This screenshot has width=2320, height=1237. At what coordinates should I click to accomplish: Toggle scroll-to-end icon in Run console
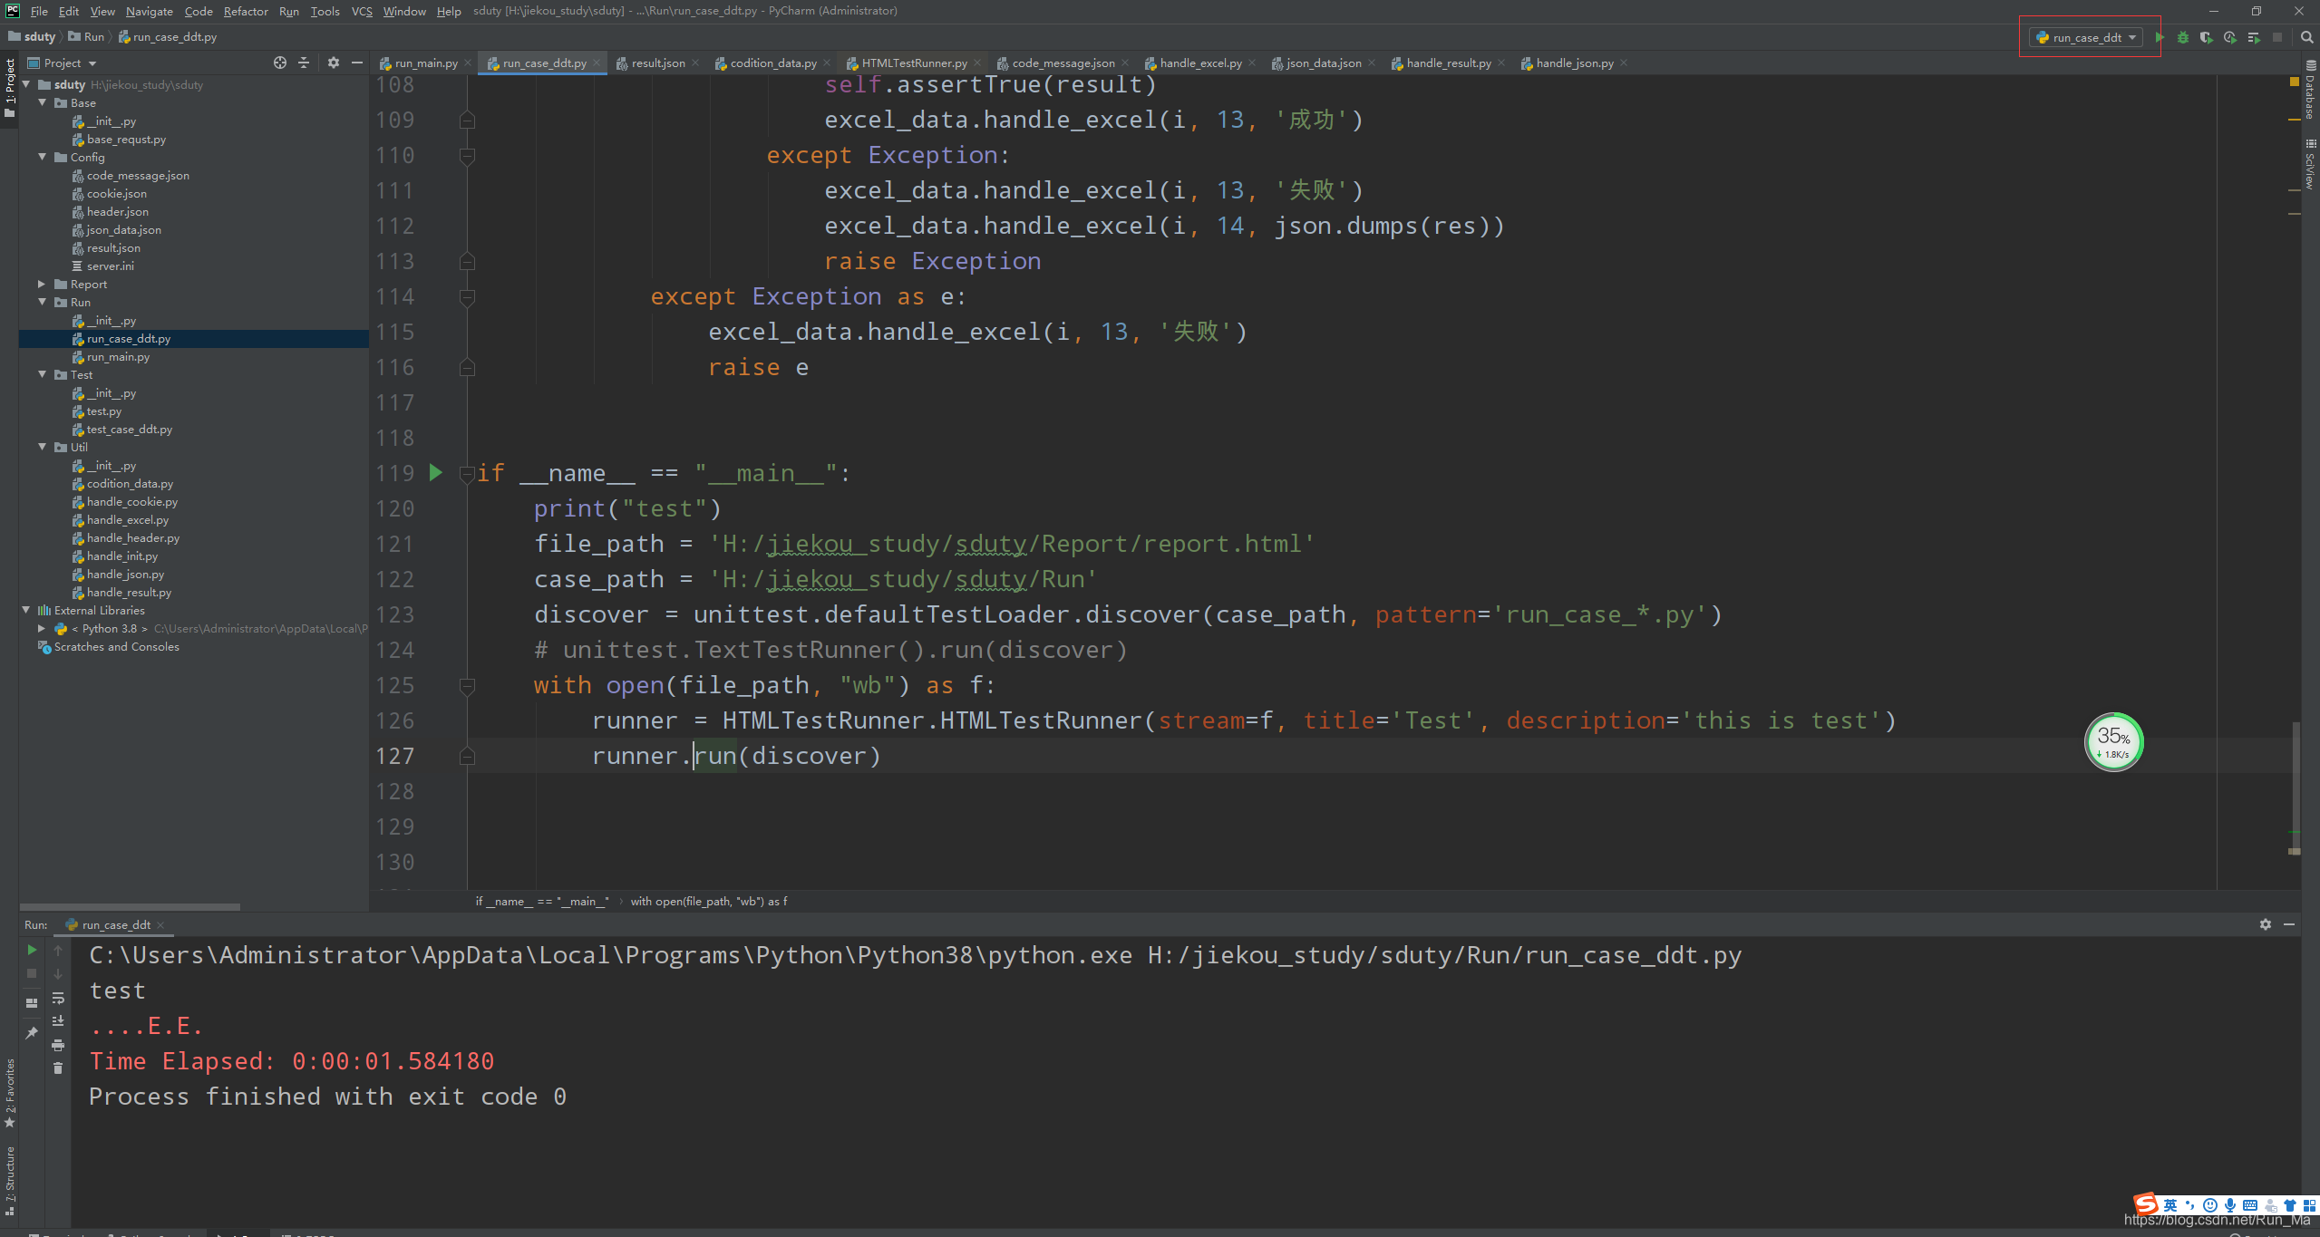point(58,1021)
